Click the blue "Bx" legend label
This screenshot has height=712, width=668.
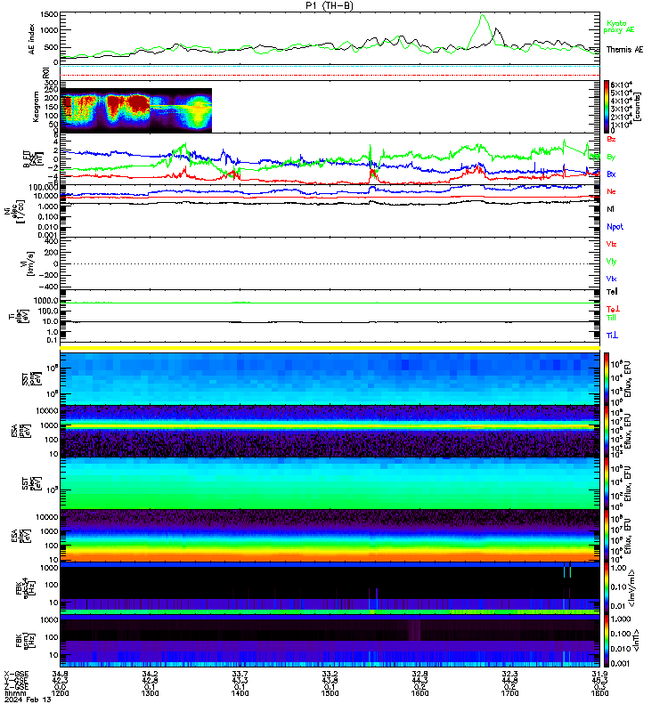click(x=611, y=174)
